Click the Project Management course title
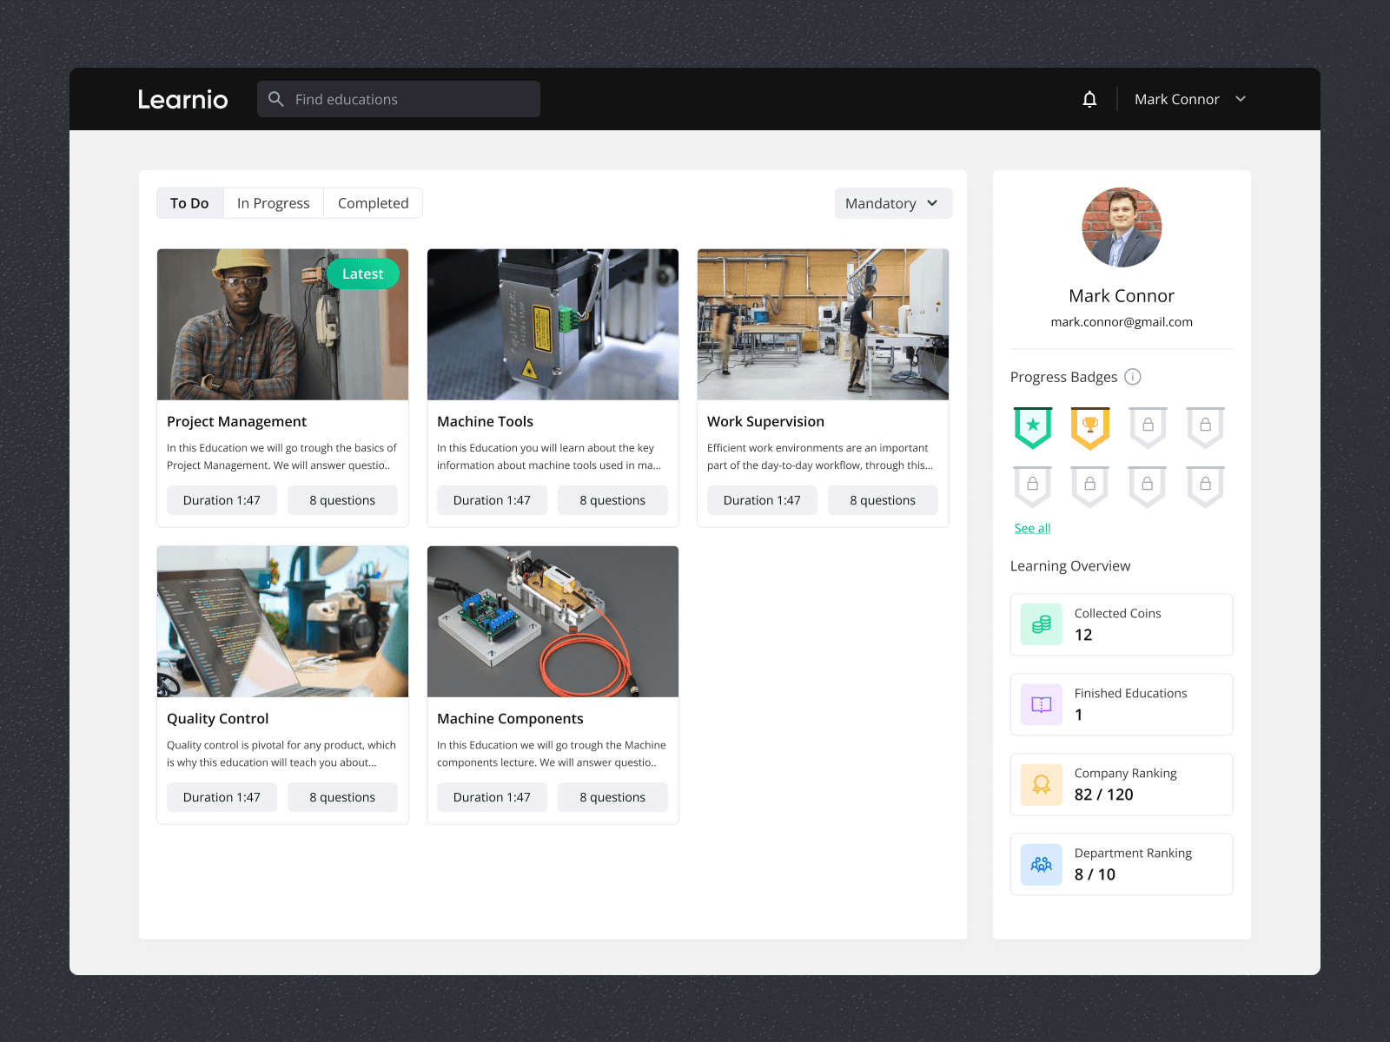 tap(236, 421)
